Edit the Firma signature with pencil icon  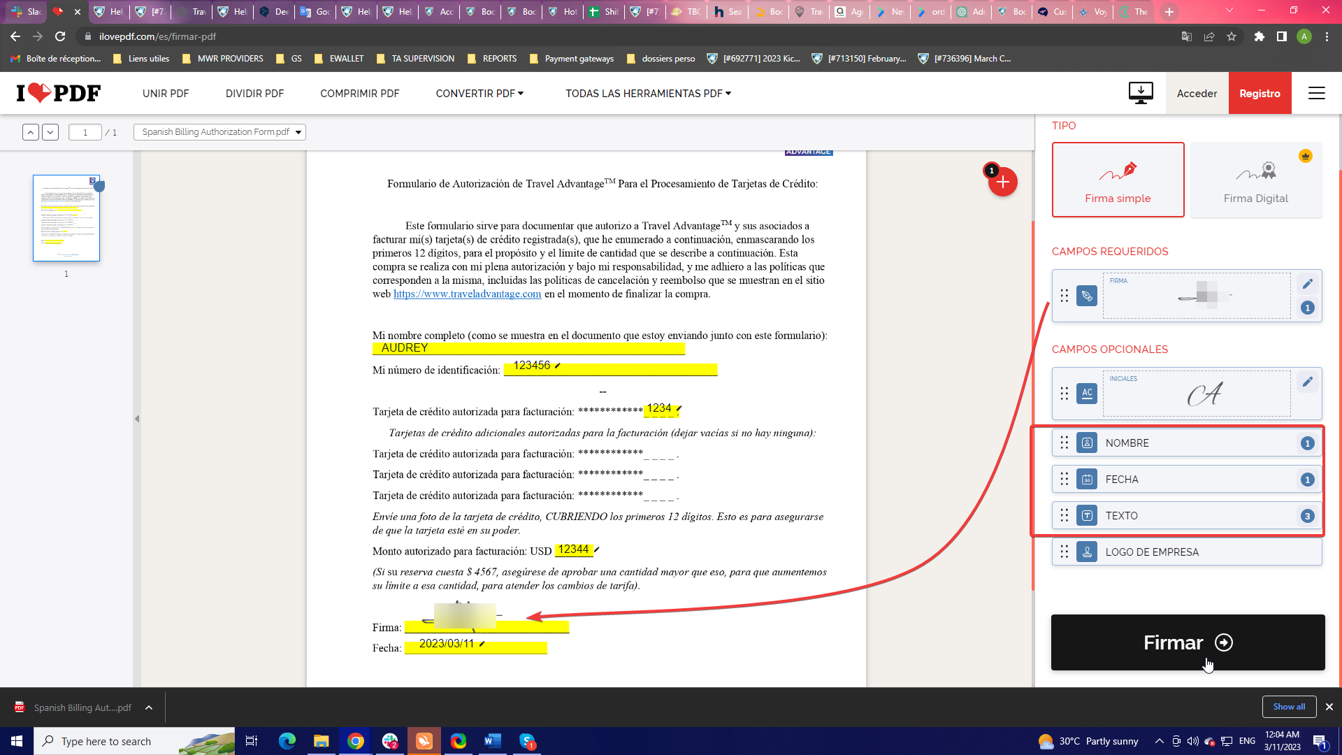pyautogui.click(x=1307, y=284)
